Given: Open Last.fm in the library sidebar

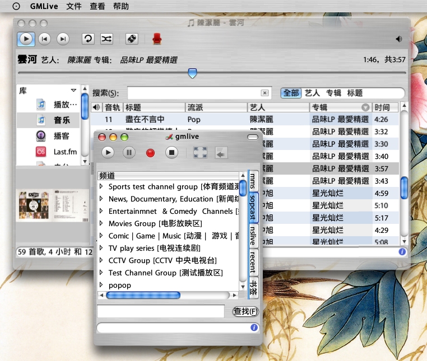Looking at the screenshot, I should (48, 152).
